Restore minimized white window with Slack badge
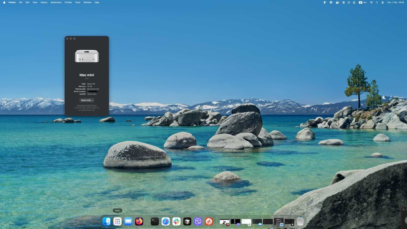This screenshot has height=229, width=407. [x=246, y=222]
